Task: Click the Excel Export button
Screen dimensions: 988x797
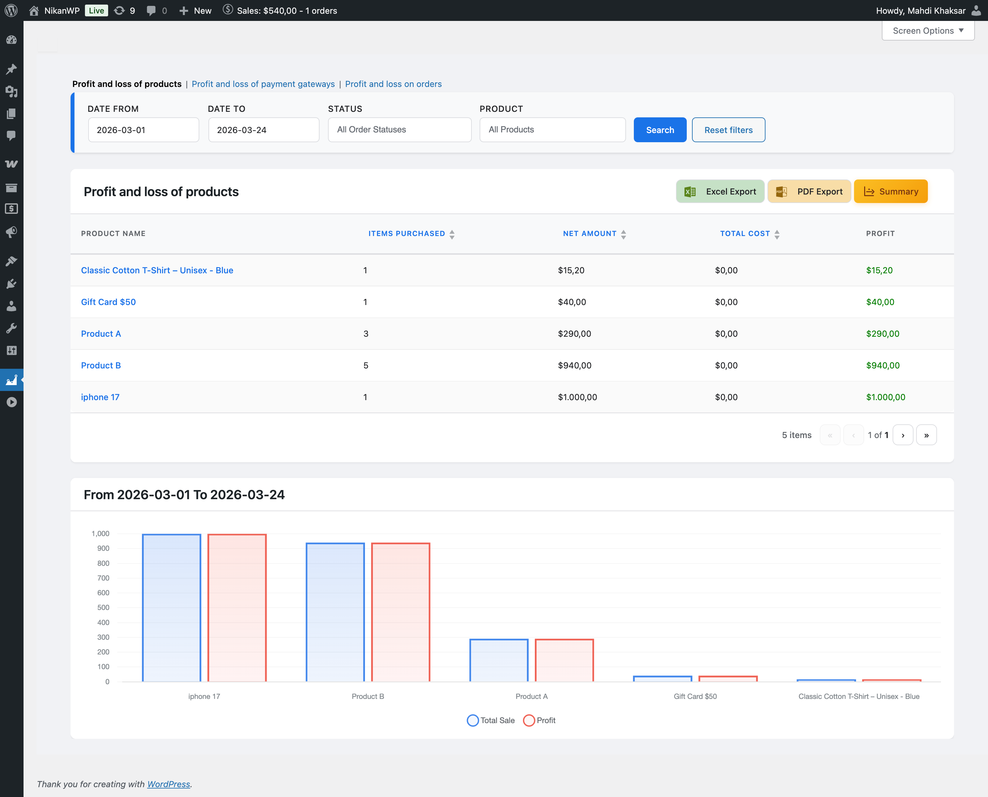Action: 719,191
